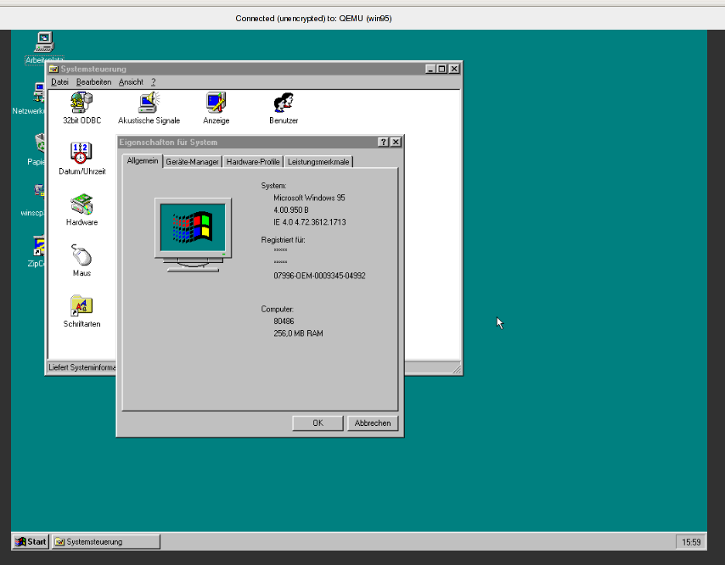Click the Systemsteuerung resize grip corner

457,369
